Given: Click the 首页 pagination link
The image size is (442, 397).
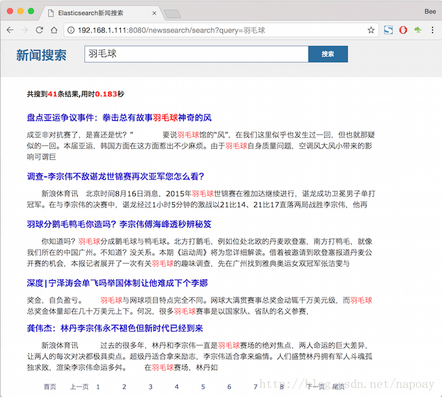Looking at the screenshot, I should point(49,387).
